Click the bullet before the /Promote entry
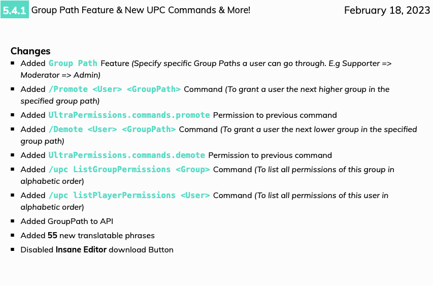 12,89
